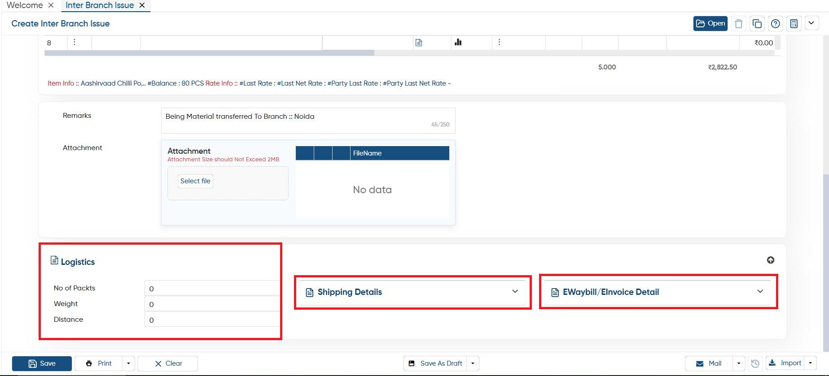Image resolution: width=829 pixels, height=376 pixels.
Task: Click the Mail button
Action: (x=709, y=363)
